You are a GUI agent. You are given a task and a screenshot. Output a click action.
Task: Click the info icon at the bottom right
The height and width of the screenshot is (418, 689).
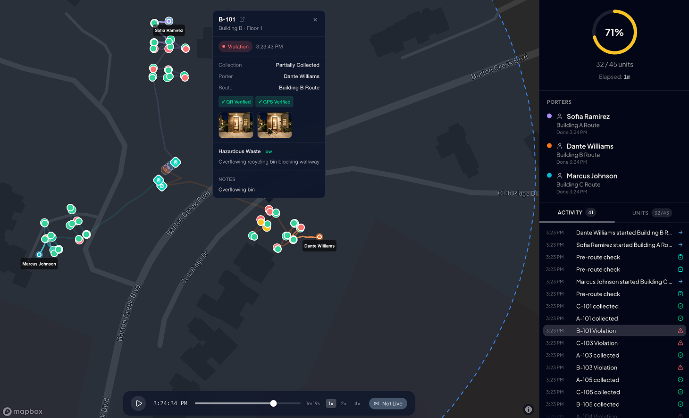coord(529,409)
